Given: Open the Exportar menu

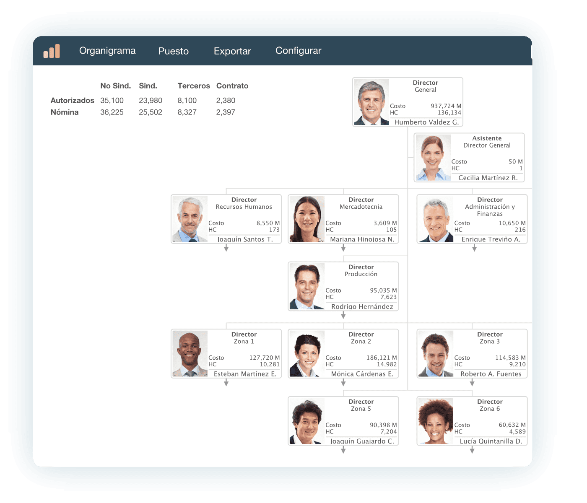Looking at the screenshot, I should (232, 51).
